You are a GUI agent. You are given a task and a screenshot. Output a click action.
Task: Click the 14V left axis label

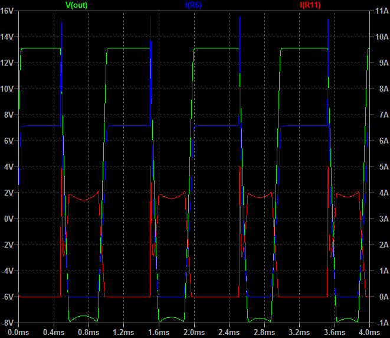pos(6,37)
